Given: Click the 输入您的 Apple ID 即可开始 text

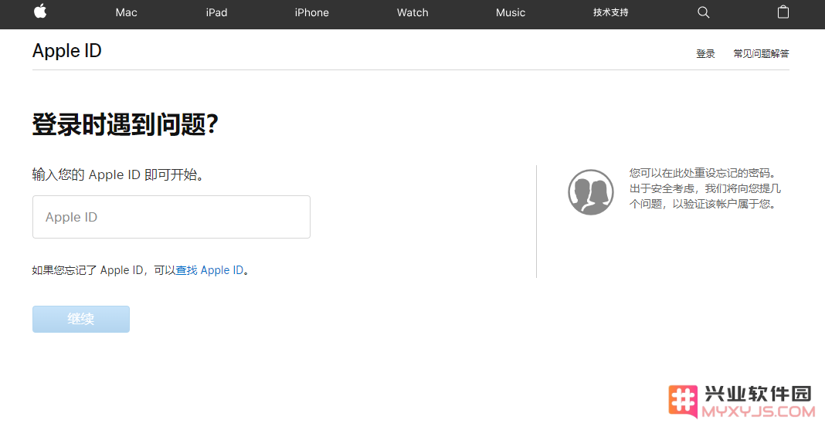Looking at the screenshot, I should 118,174.
